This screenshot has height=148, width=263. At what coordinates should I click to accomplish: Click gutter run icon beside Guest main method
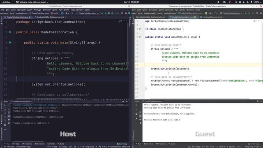pyautogui.click(x=140, y=37)
